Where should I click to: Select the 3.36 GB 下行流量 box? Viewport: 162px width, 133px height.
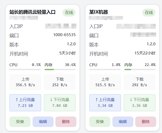click(139, 103)
